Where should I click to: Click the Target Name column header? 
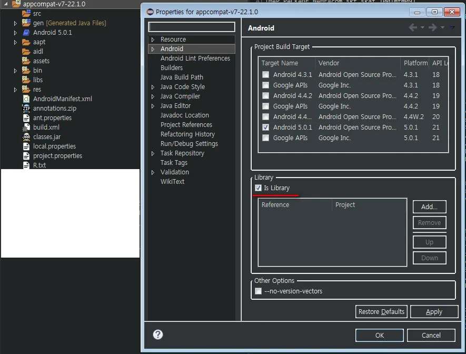coord(286,63)
